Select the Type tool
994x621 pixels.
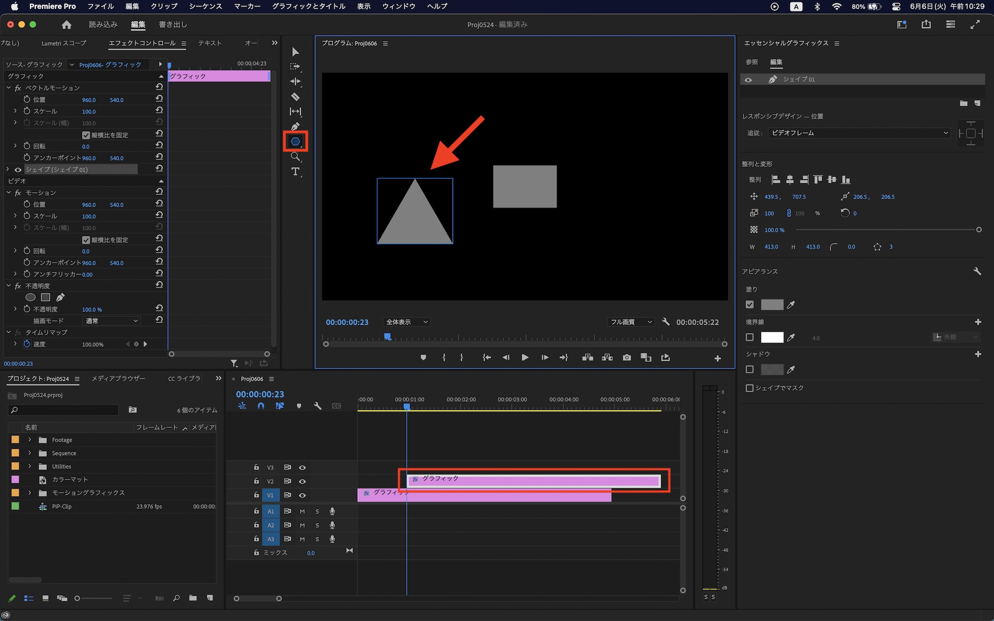pos(295,172)
